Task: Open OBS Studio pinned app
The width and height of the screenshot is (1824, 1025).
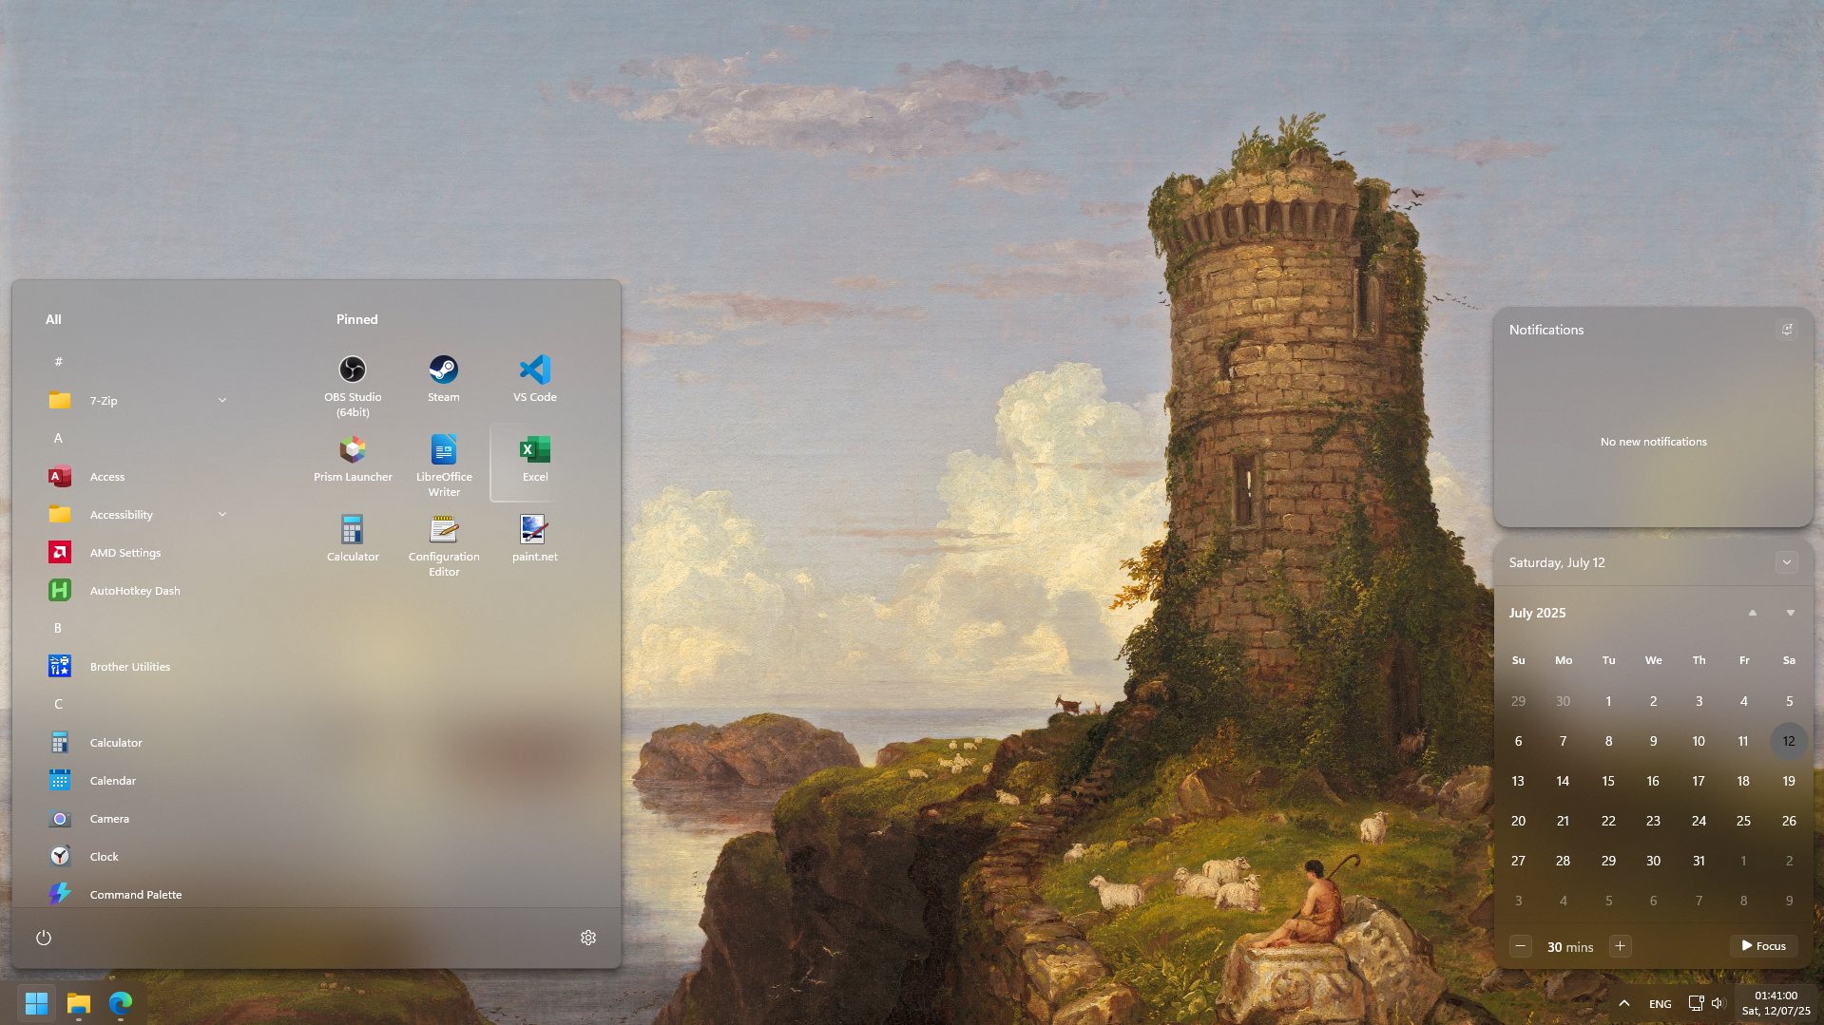Action: click(353, 385)
